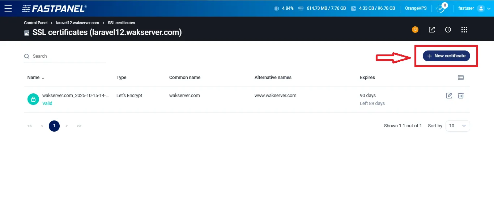The height and width of the screenshot is (216, 494).
Task: Edit the wakserver.com certificate
Action: (449, 96)
